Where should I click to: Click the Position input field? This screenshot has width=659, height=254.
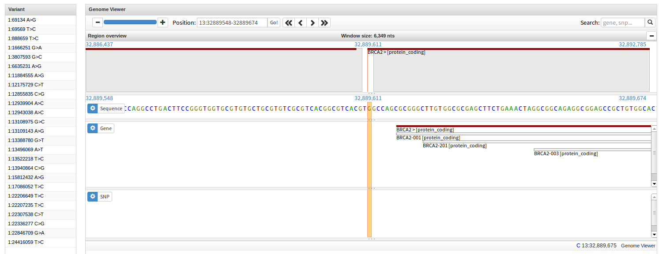232,22
